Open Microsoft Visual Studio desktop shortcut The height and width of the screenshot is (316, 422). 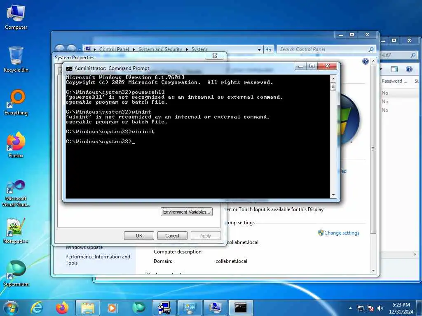[16, 193]
